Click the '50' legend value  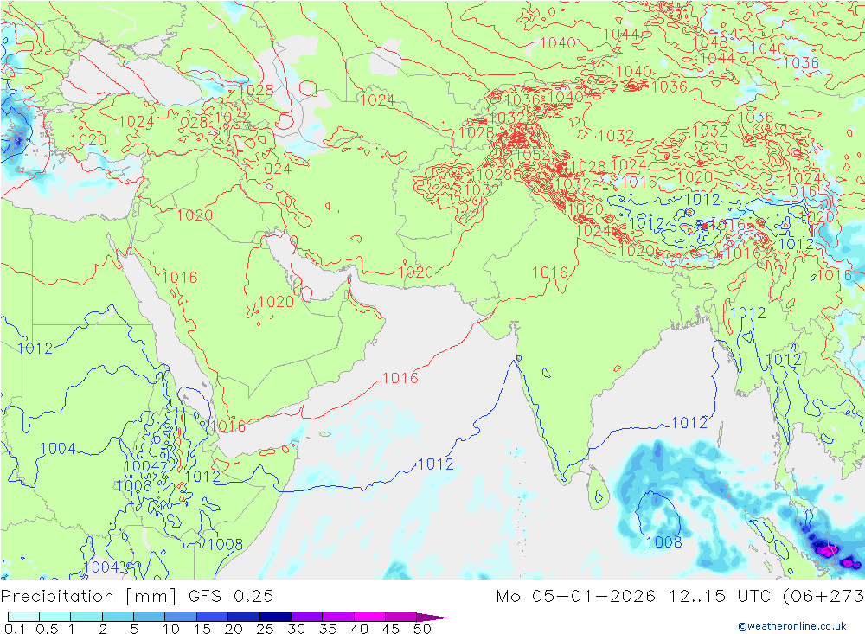coord(422,629)
